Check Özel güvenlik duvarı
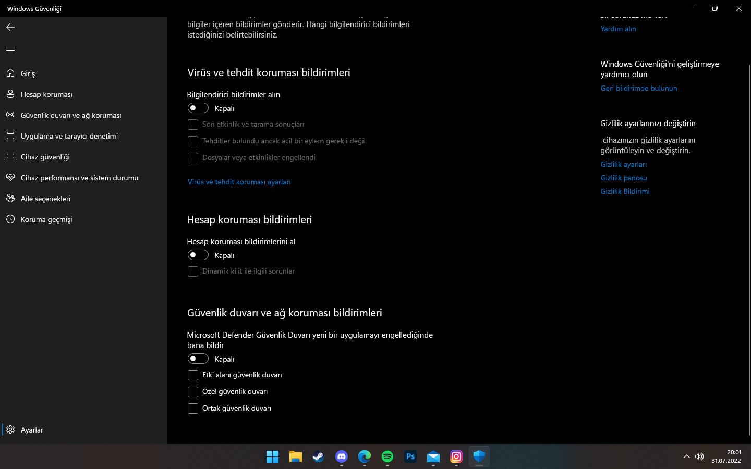The height and width of the screenshot is (469, 751). (193, 392)
